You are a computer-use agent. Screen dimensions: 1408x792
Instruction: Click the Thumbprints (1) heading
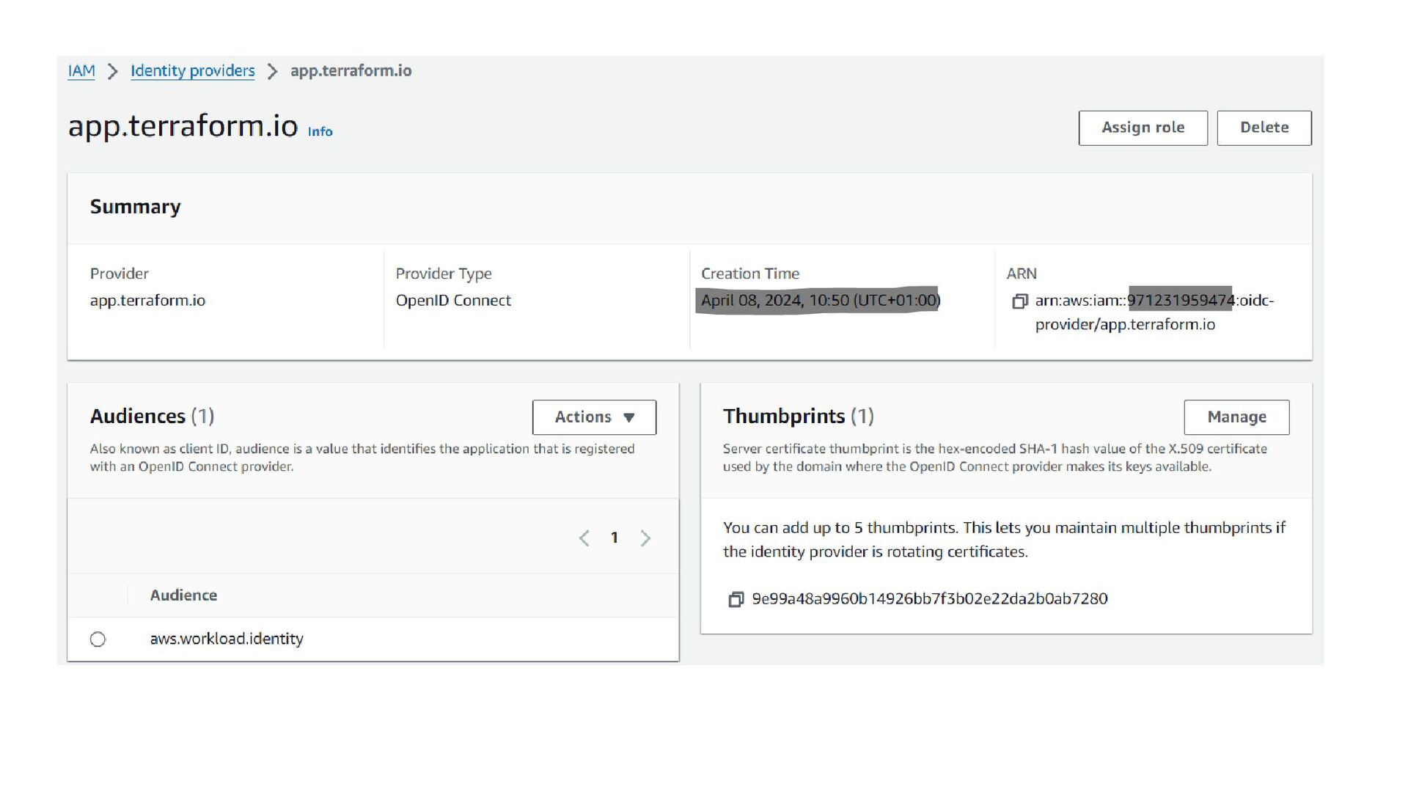click(798, 417)
